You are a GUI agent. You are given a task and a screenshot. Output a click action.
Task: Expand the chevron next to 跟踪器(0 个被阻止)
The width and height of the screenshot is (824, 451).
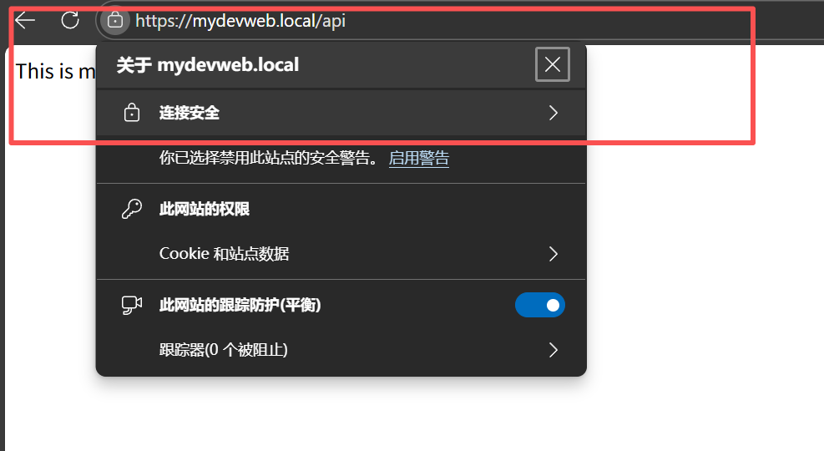553,350
